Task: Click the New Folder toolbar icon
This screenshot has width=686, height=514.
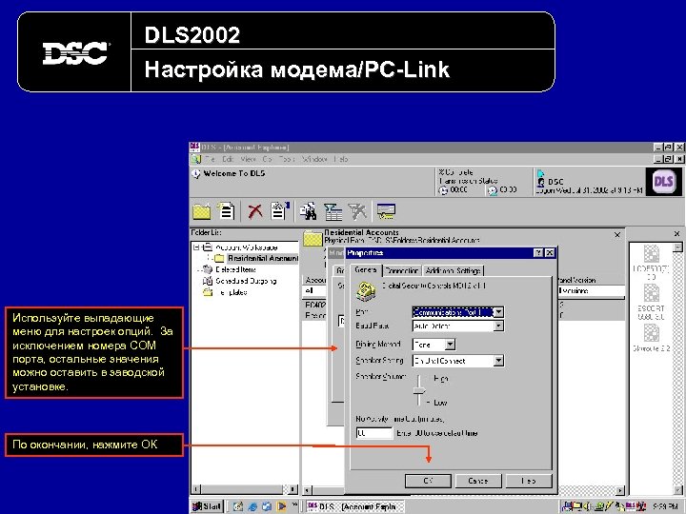Action: coord(202,212)
